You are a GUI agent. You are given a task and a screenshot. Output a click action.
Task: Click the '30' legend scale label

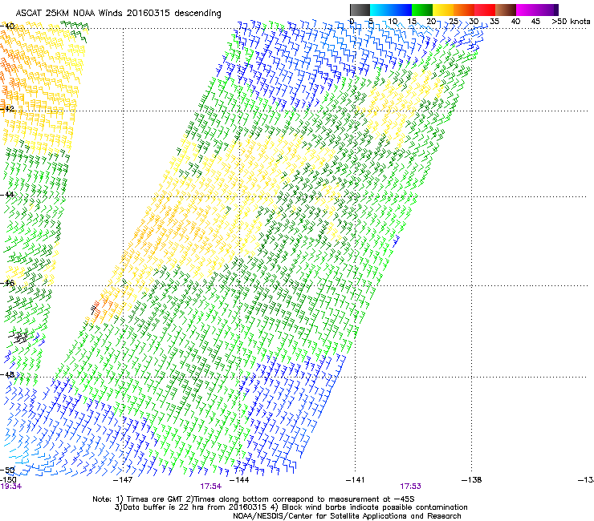click(474, 22)
